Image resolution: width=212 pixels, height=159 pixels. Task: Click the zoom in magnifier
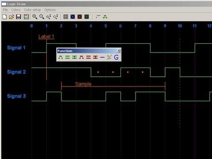click(x=35, y=17)
